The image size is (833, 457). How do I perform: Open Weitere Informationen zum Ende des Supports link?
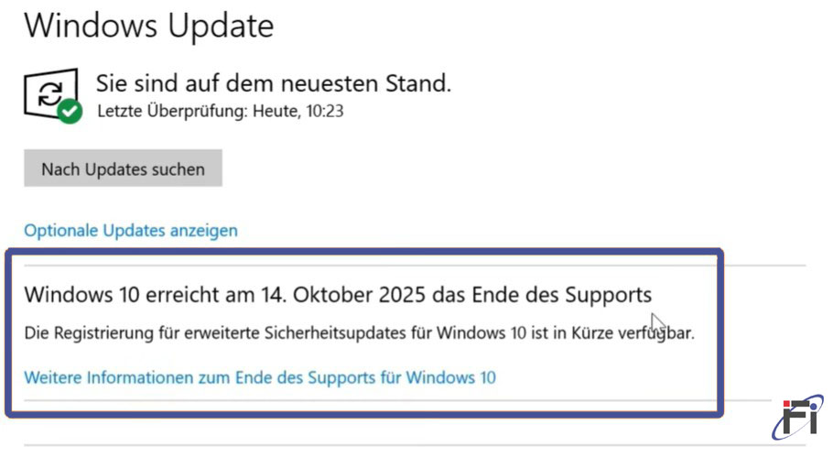pyautogui.click(x=259, y=376)
